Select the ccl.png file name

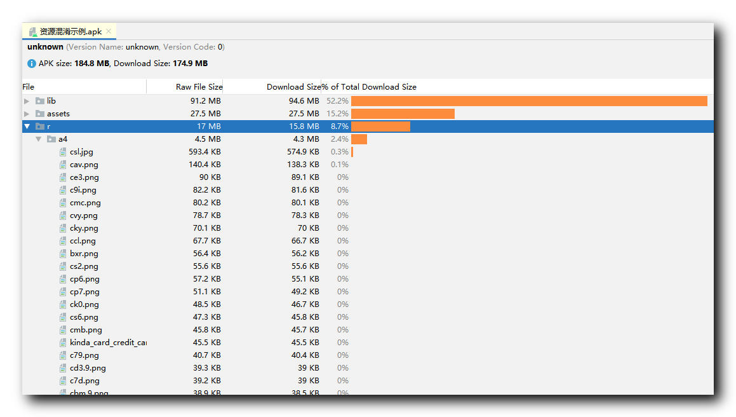[83, 241]
